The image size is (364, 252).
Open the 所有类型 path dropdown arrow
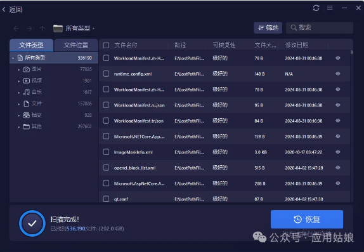click(94, 29)
